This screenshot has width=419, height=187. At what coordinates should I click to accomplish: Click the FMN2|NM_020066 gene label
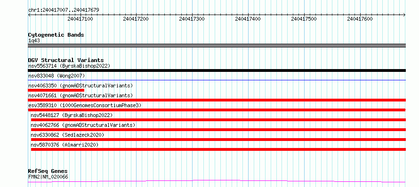click(x=48, y=177)
